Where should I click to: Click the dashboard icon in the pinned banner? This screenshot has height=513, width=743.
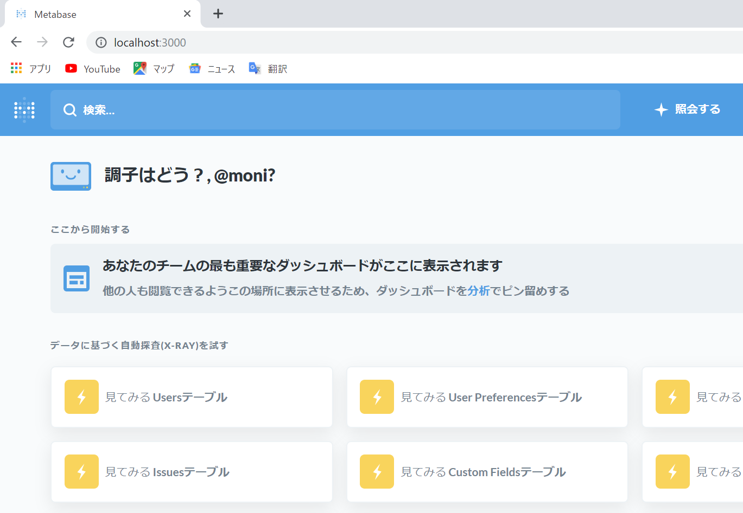point(77,278)
